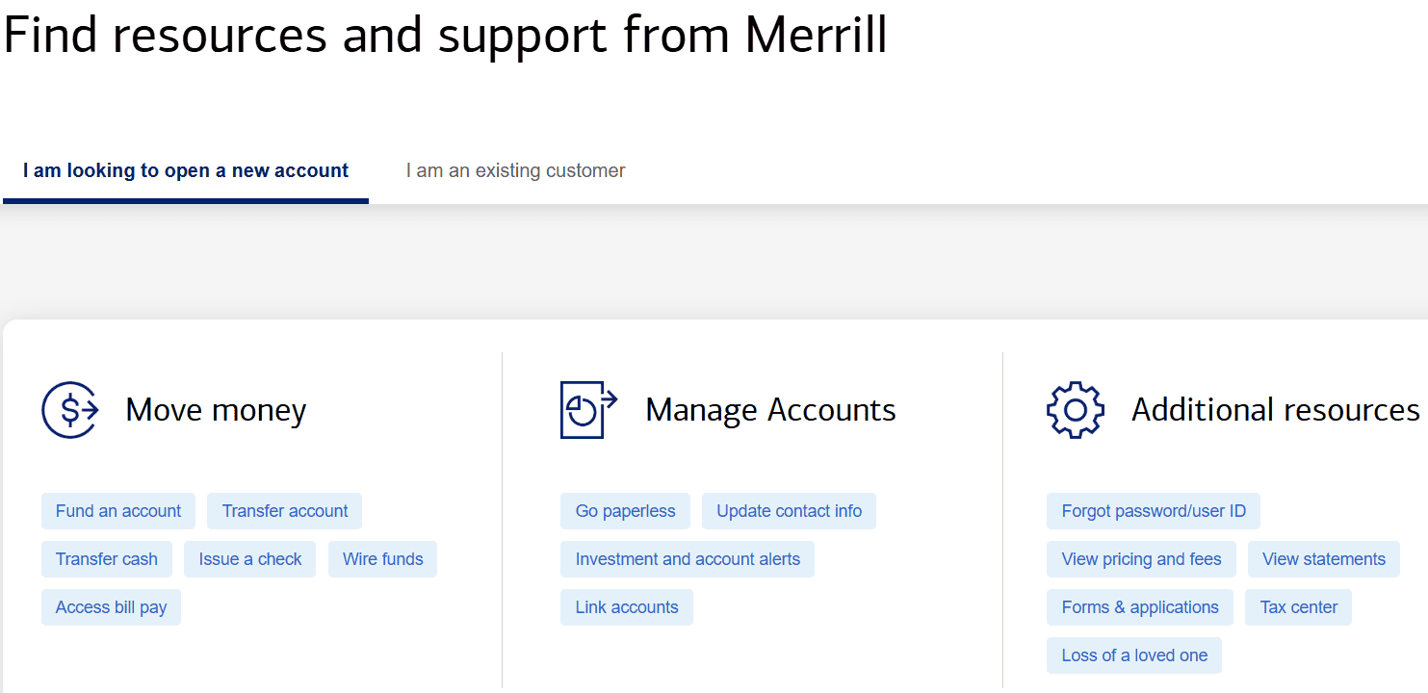The height and width of the screenshot is (693, 1428).
Task: Select 'Forms & applications'
Action: pyautogui.click(x=1139, y=607)
